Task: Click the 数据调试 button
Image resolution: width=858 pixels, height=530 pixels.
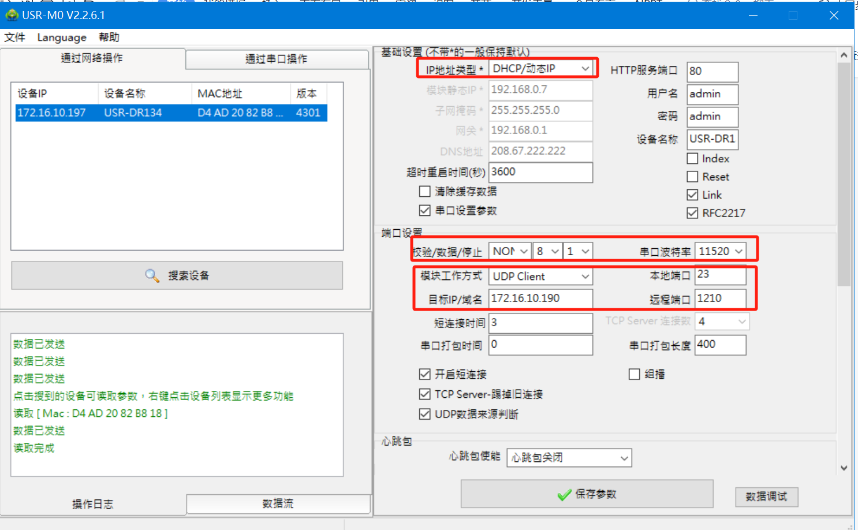Action: (x=766, y=497)
